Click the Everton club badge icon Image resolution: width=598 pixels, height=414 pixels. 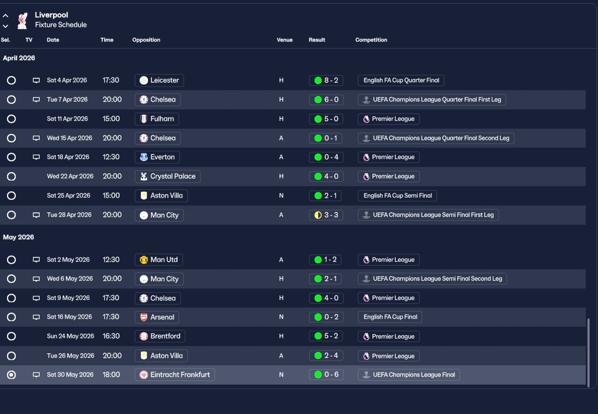click(143, 157)
